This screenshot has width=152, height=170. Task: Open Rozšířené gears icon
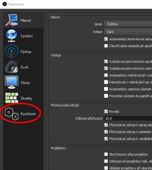11,114
